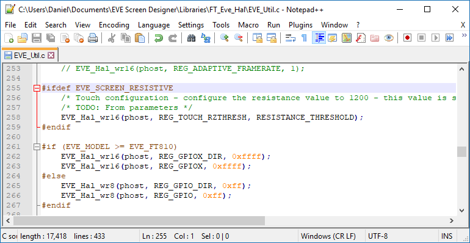Click the Save All toolbar icon
The height and width of the screenshot is (243, 470).
(x=51, y=38)
